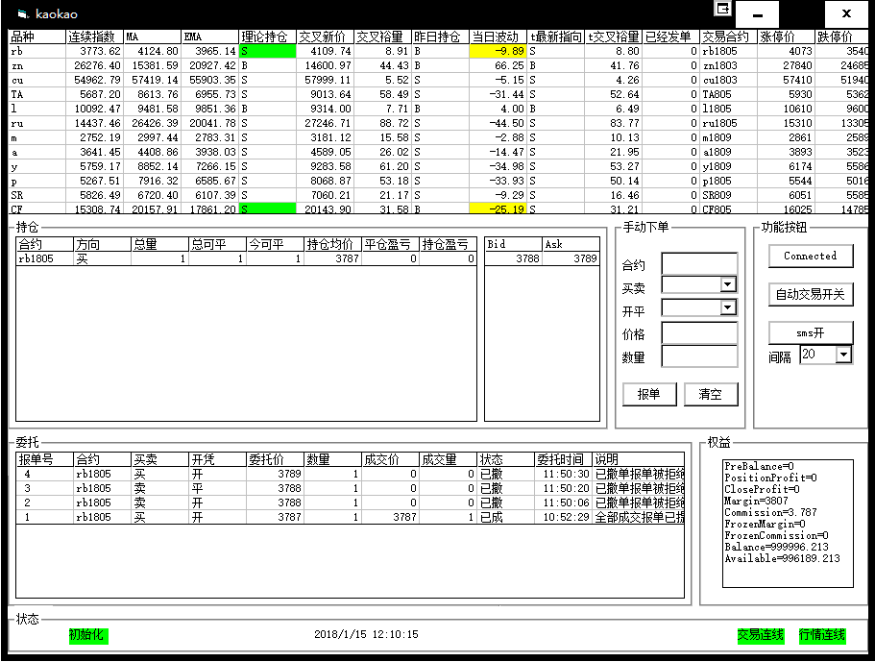Toggle the 自动交易开关 auto trading switch
The image size is (875, 662).
810,295
